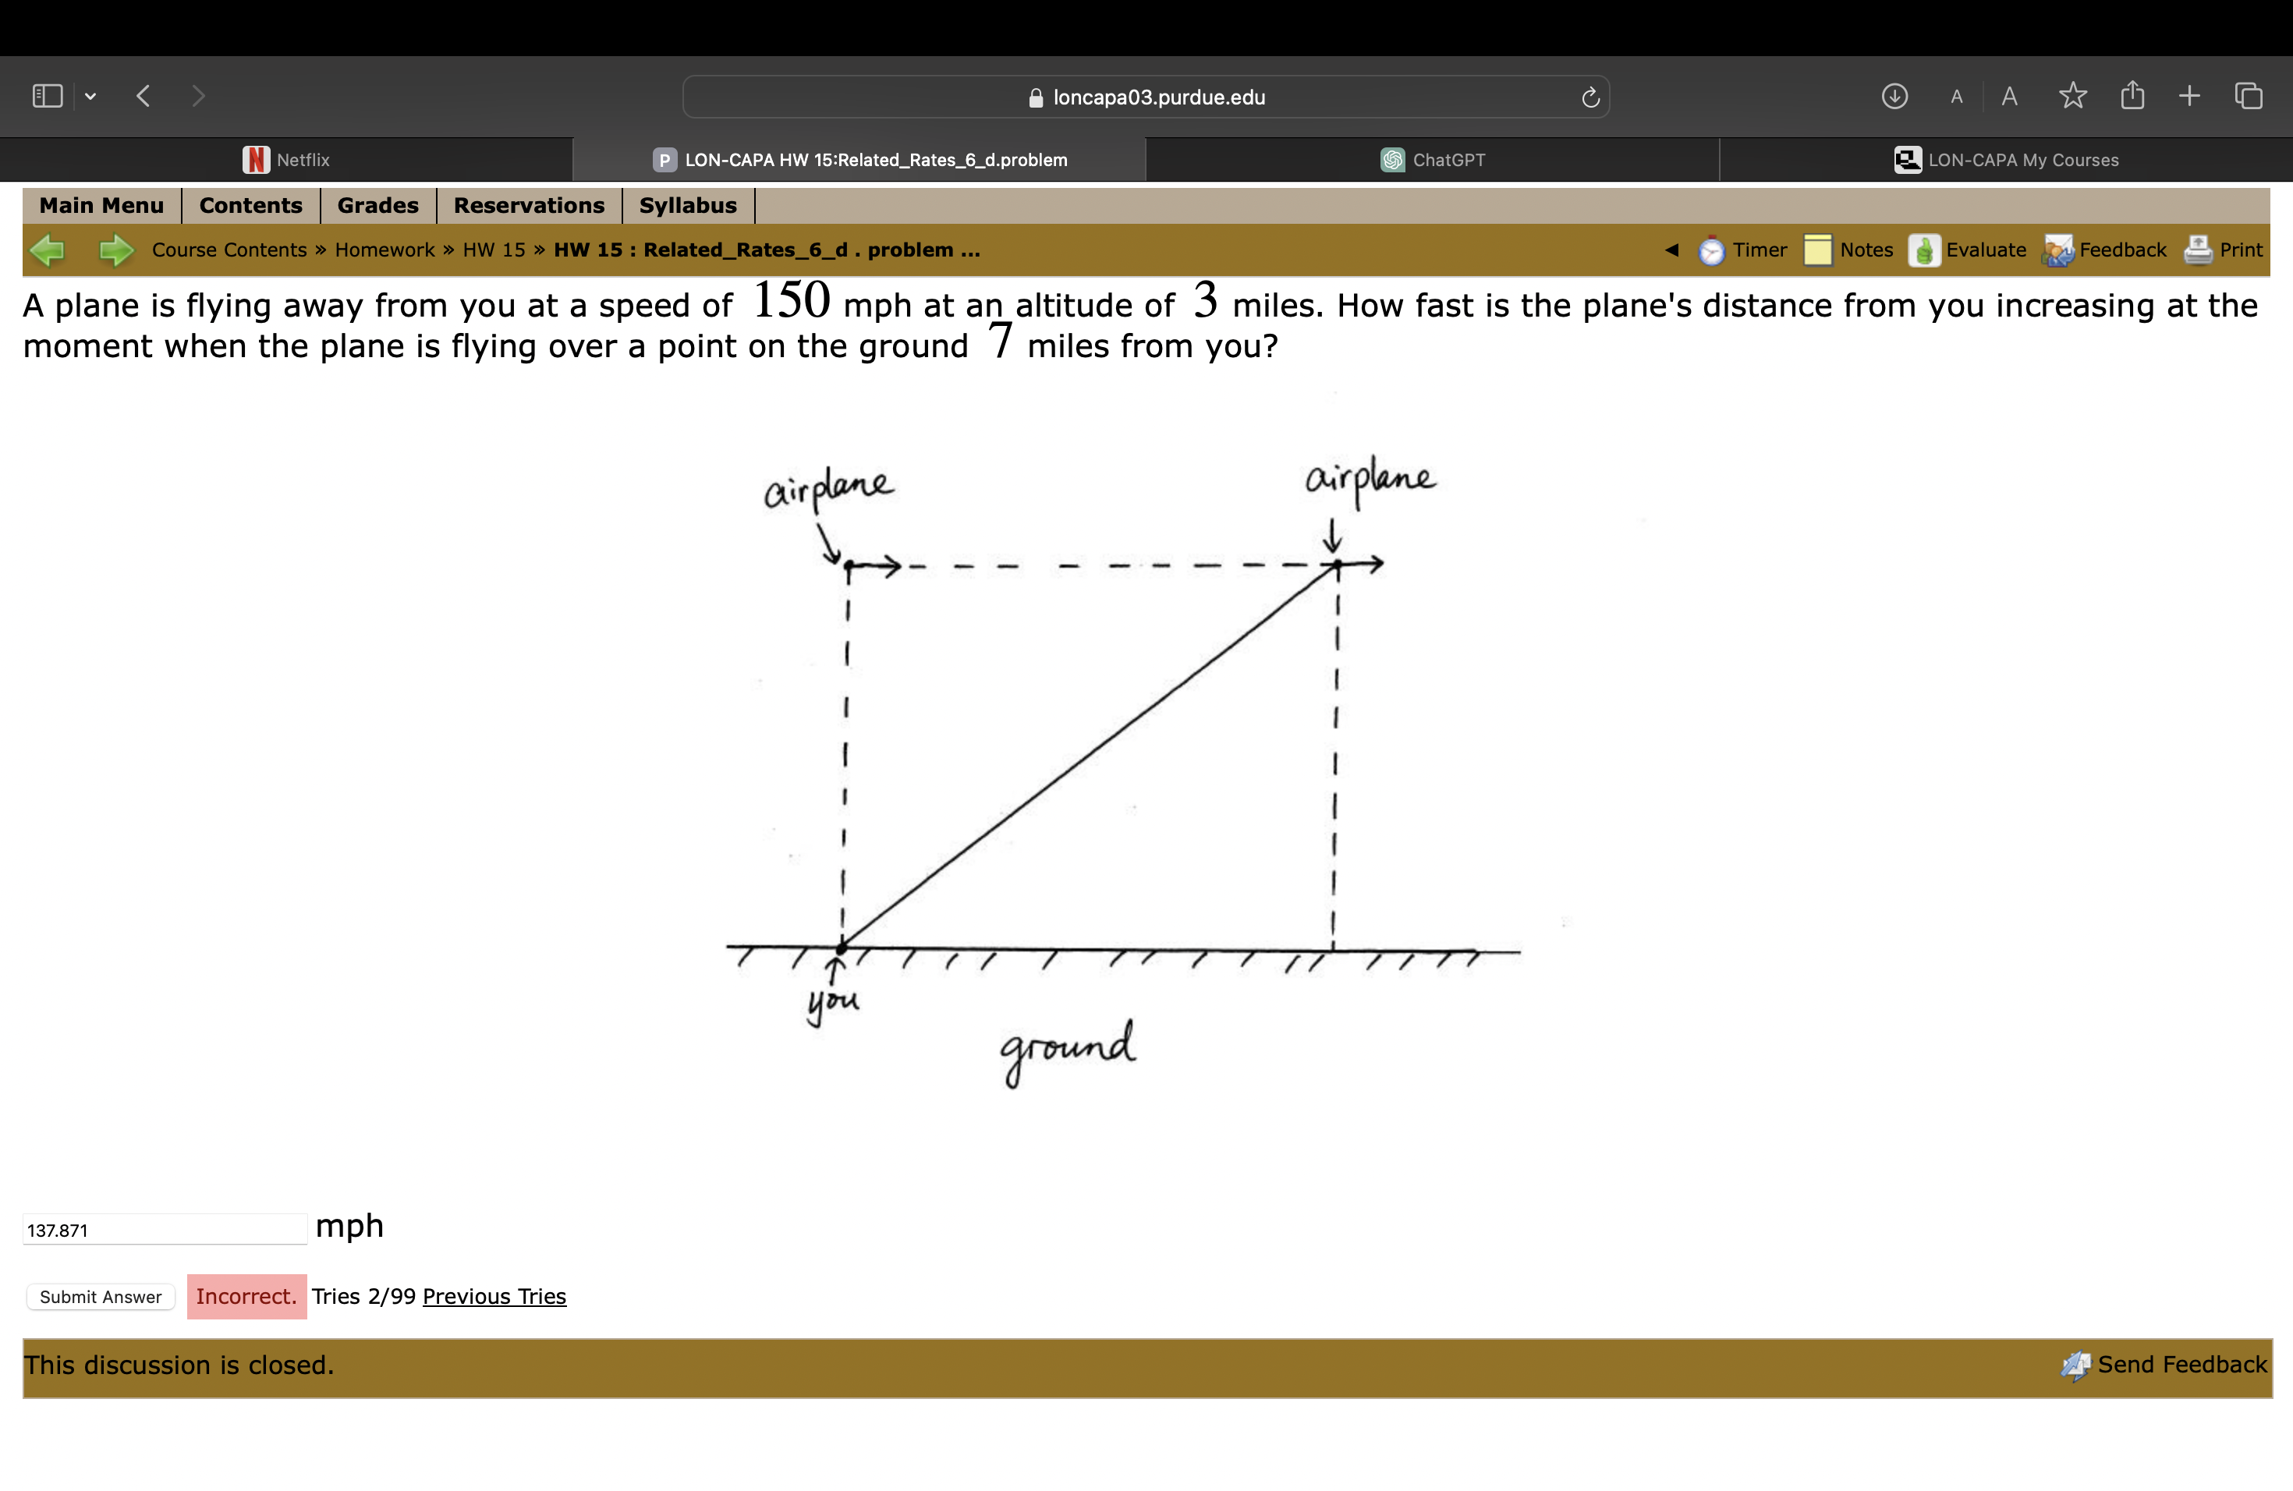This screenshot has width=2293, height=1491.
Task: Go to previous problem with green back arrow
Action: pyautogui.click(x=48, y=250)
